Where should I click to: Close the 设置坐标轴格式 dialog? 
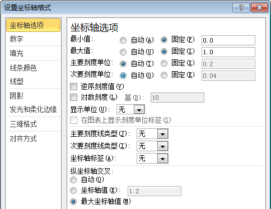coord(259,8)
